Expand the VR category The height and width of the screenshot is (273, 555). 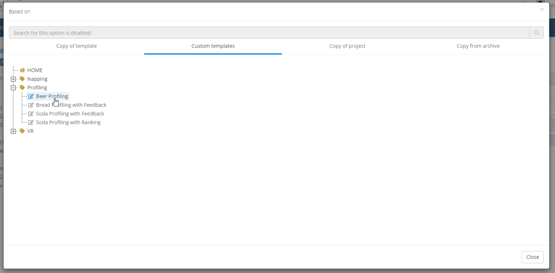point(13,131)
